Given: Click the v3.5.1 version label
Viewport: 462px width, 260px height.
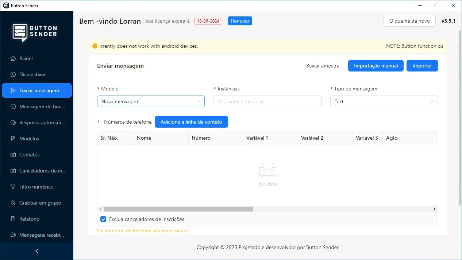Looking at the screenshot, I should (448, 21).
